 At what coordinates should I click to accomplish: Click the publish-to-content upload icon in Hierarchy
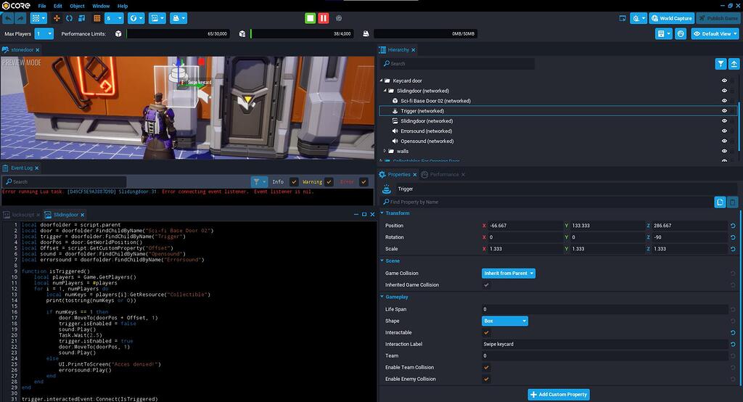click(734, 64)
